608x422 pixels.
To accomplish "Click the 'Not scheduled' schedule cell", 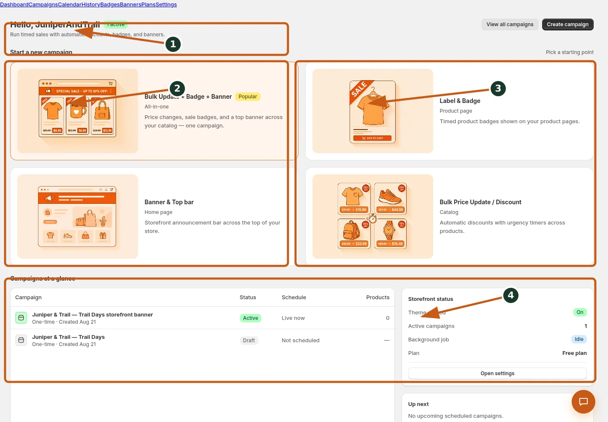I will tap(301, 341).
